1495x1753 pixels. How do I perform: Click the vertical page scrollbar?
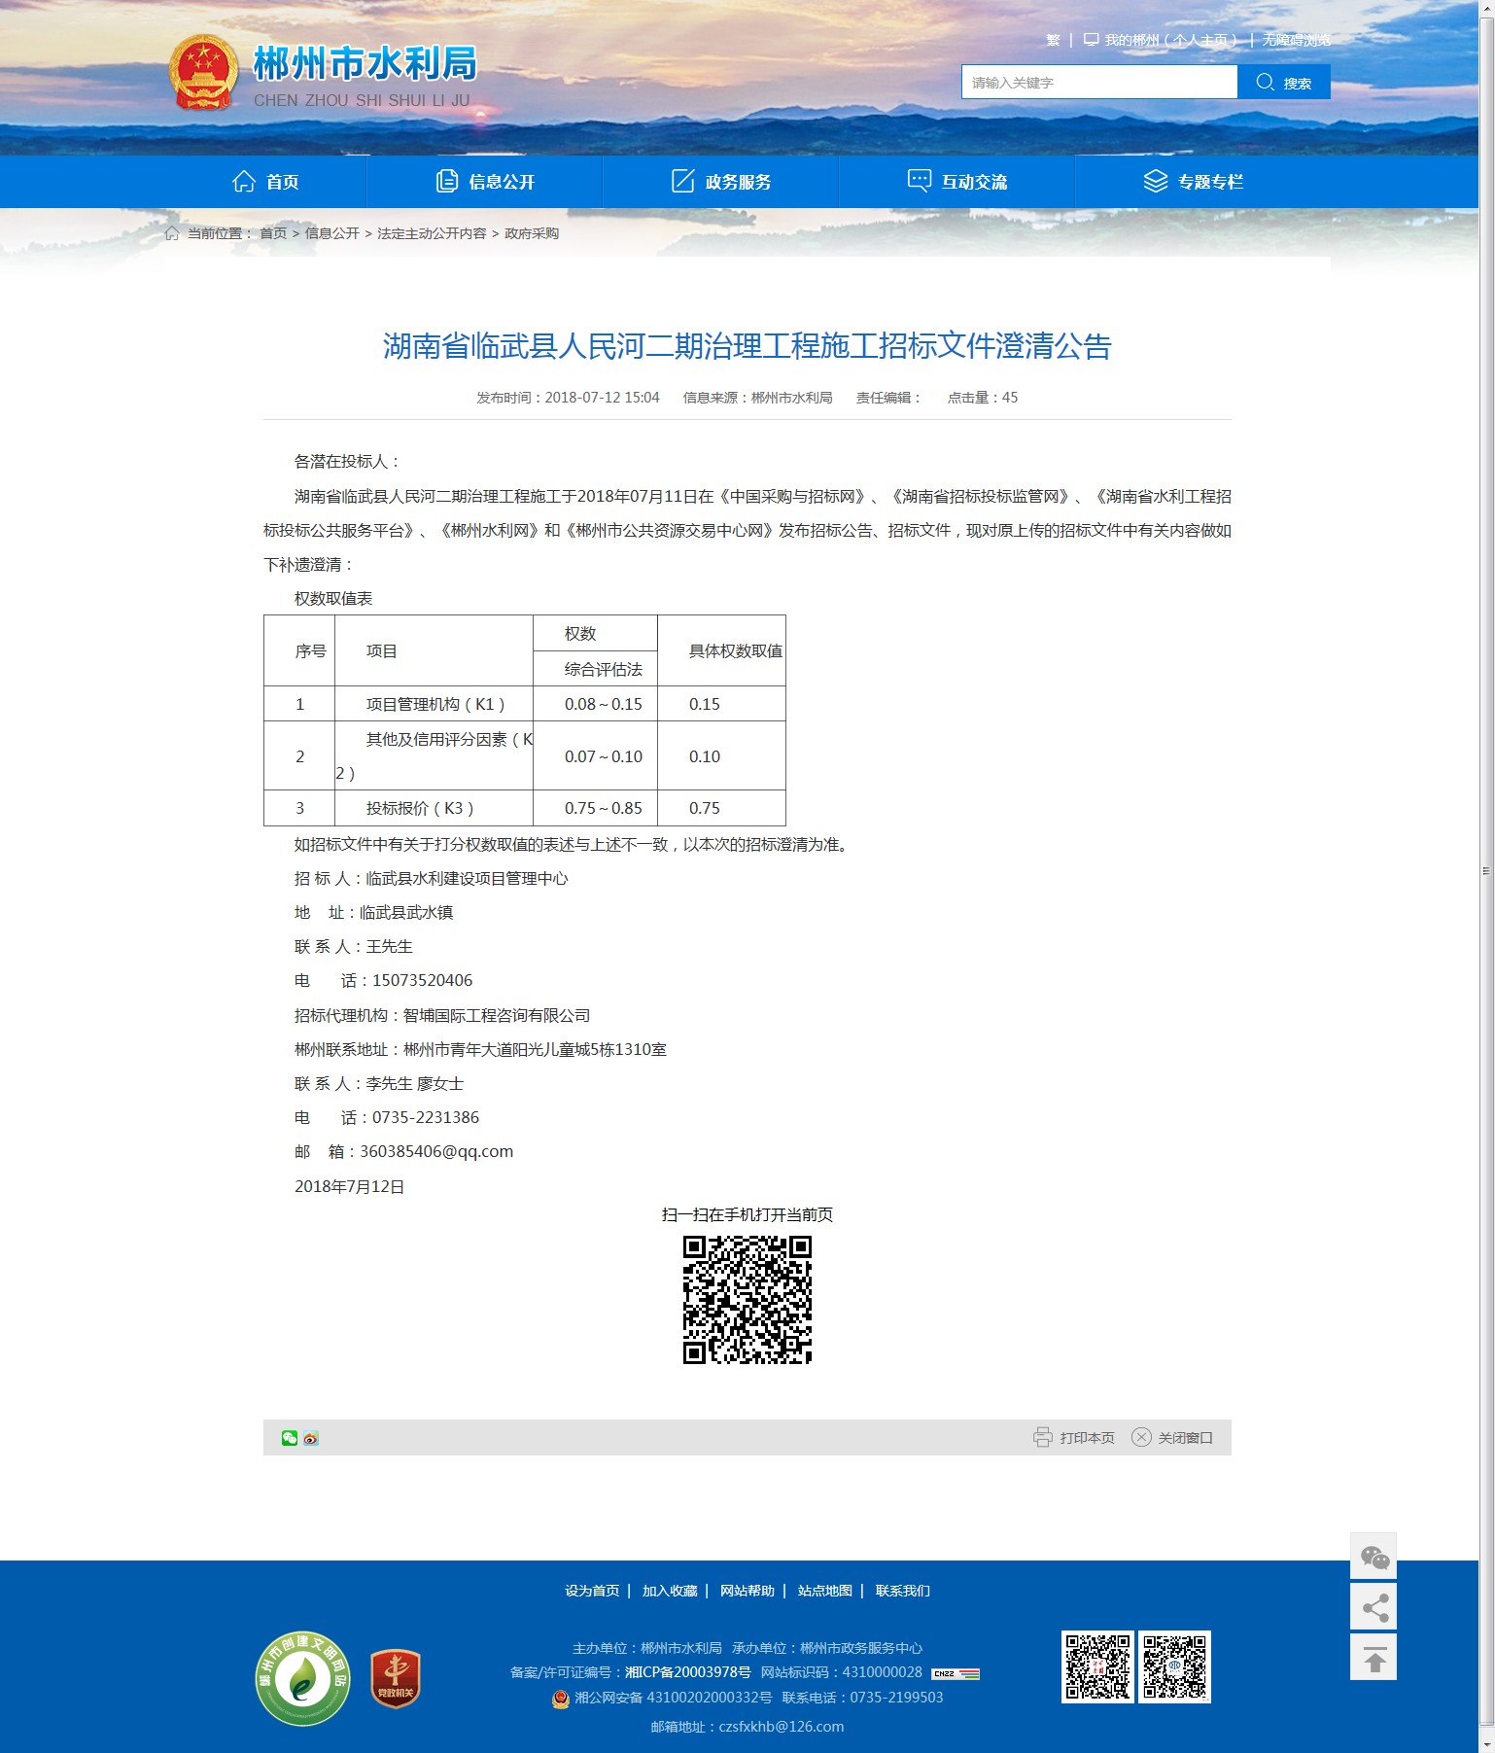click(x=1486, y=870)
